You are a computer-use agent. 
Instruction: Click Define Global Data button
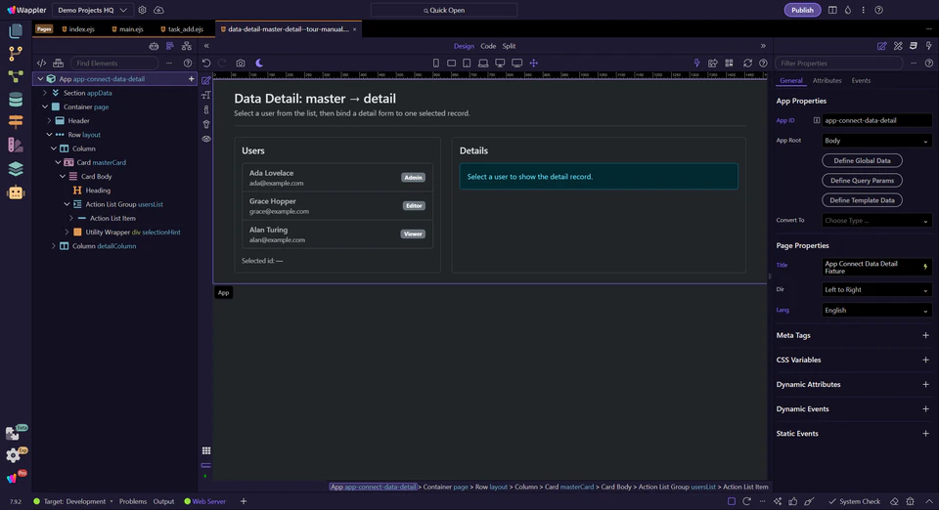[862, 160]
